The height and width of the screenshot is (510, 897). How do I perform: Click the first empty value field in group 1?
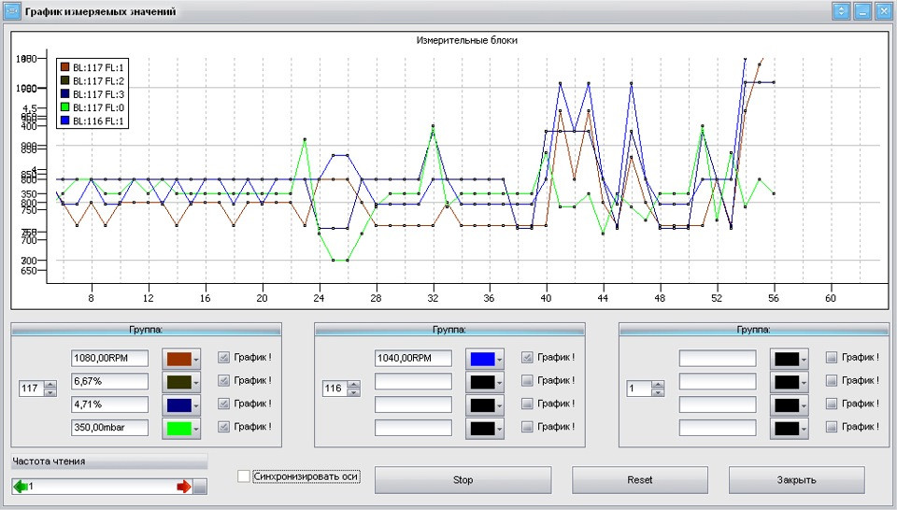coord(718,359)
